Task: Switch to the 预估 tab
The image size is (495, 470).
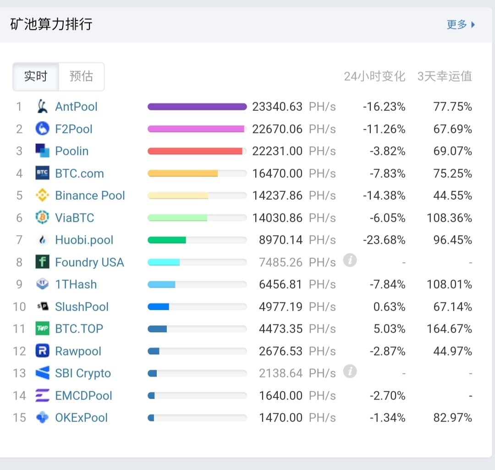Action: [x=81, y=77]
